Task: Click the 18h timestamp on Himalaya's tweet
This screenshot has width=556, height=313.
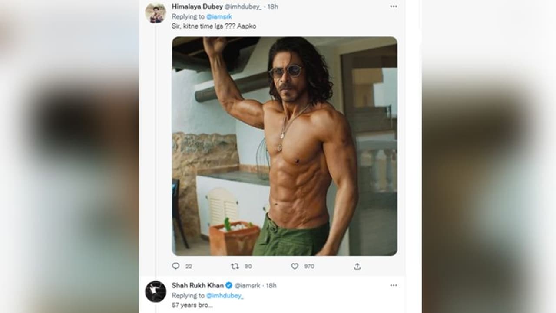Action: pyautogui.click(x=273, y=7)
